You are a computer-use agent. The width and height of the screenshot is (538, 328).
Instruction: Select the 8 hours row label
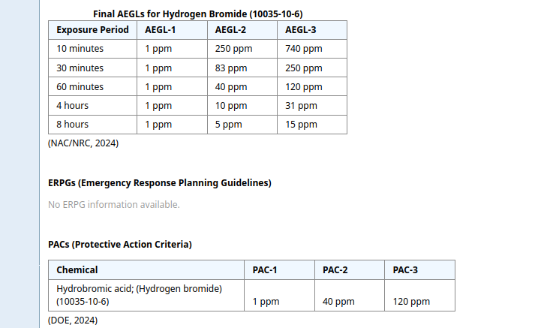point(73,125)
